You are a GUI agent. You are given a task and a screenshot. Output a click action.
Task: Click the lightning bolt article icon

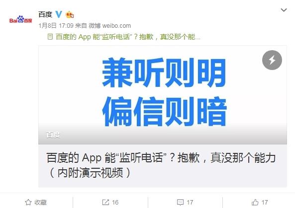(x=272, y=60)
